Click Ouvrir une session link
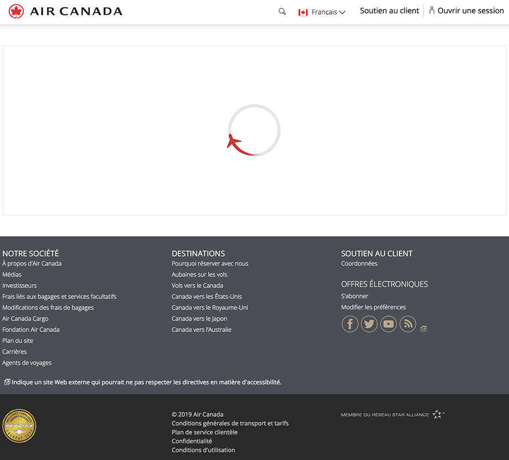Image resolution: width=509 pixels, height=460 pixels. tap(470, 11)
